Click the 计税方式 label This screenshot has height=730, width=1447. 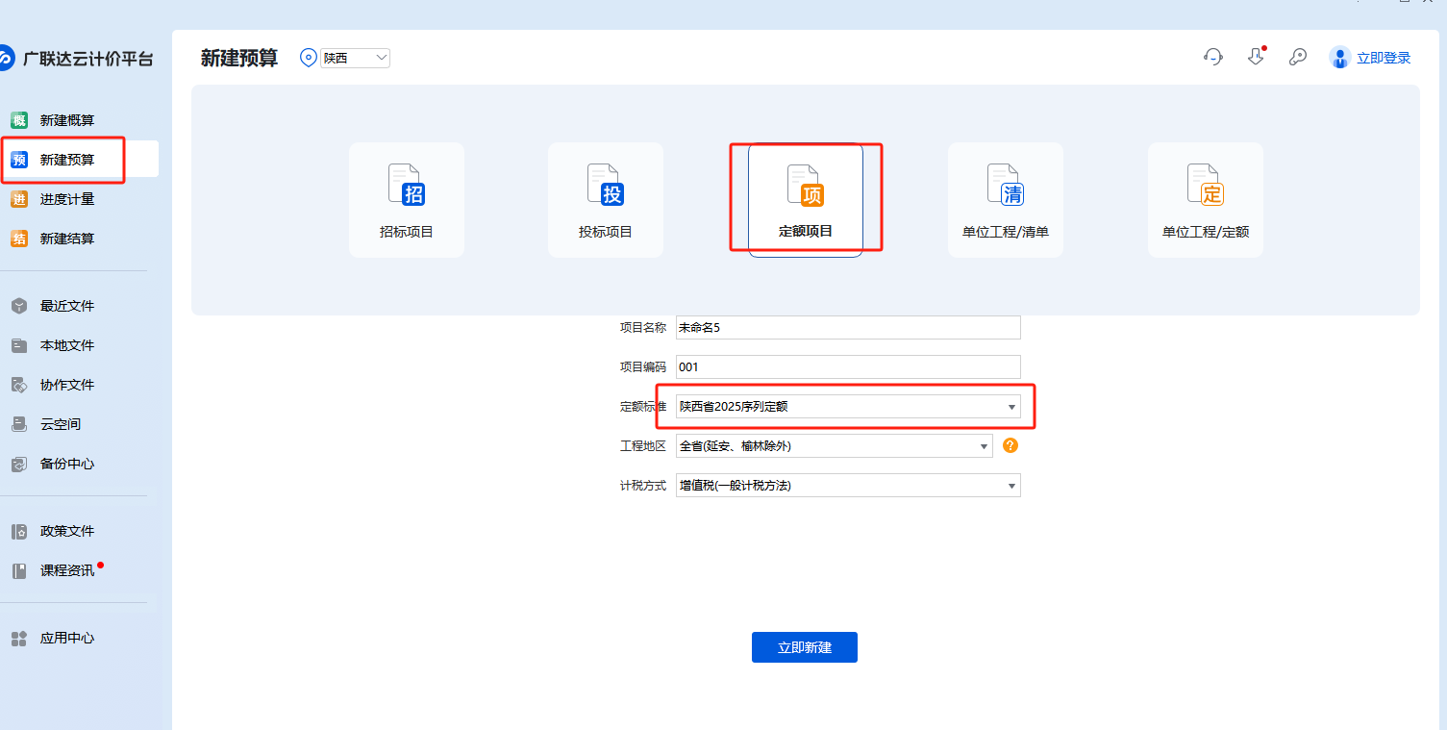point(643,486)
